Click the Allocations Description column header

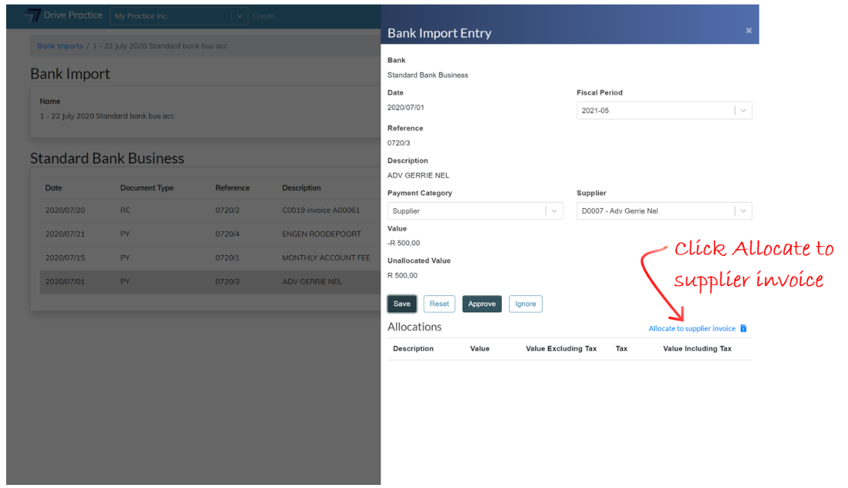coord(413,348)
